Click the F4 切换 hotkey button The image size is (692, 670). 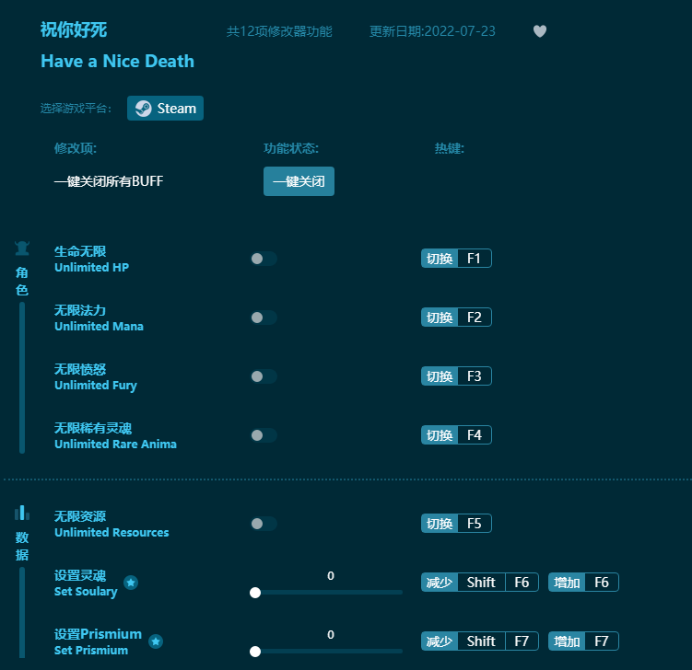456,435
